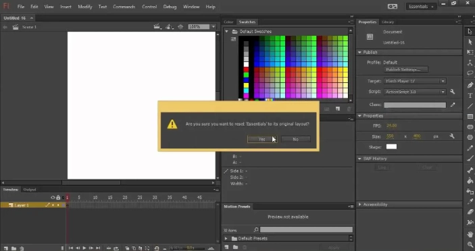Collapse the Properties section
The image size is (475, 251).
coord(359,116)
